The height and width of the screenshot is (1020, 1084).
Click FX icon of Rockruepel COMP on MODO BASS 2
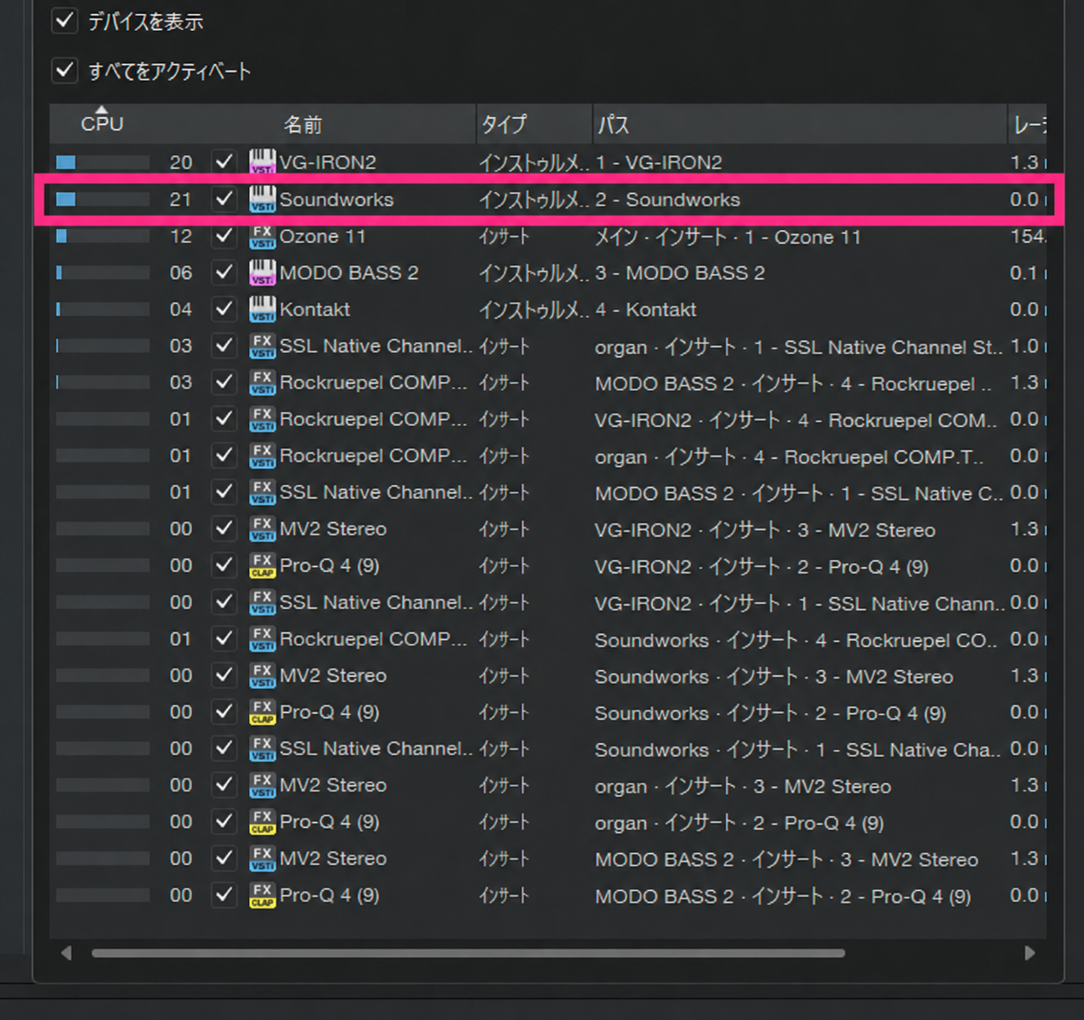point(262,382)
